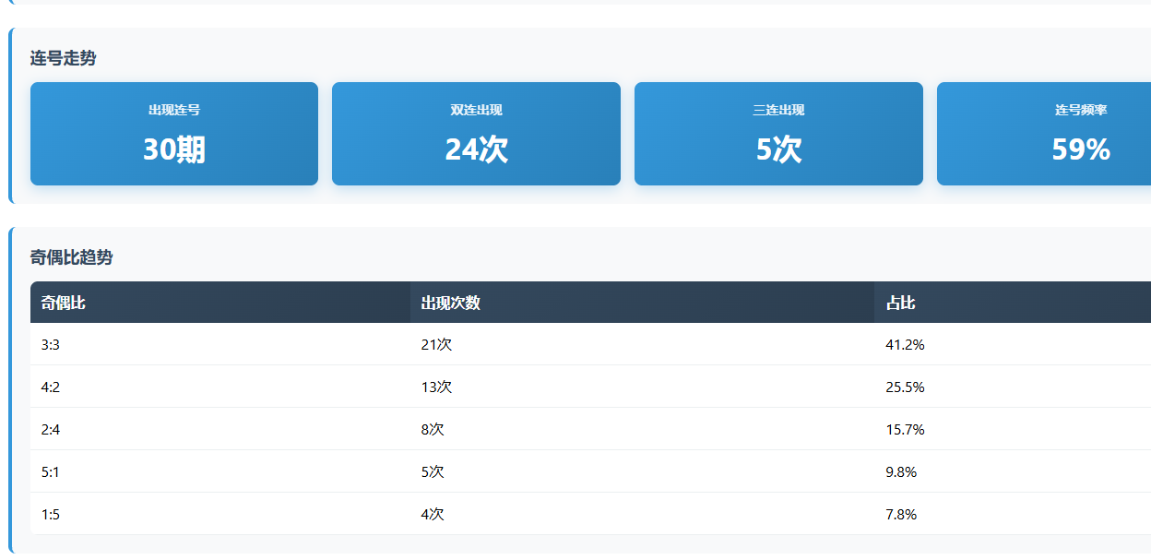Select the 1:5 ratio cell
This screenshot has width=1151, height=560.
pos(51,514)
